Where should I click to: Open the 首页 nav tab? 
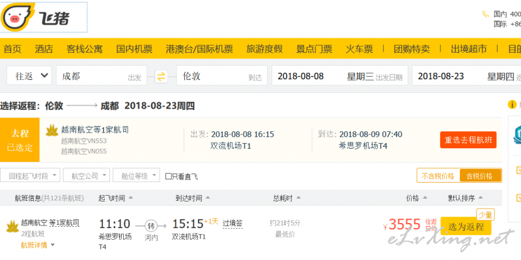click(12, 49)
